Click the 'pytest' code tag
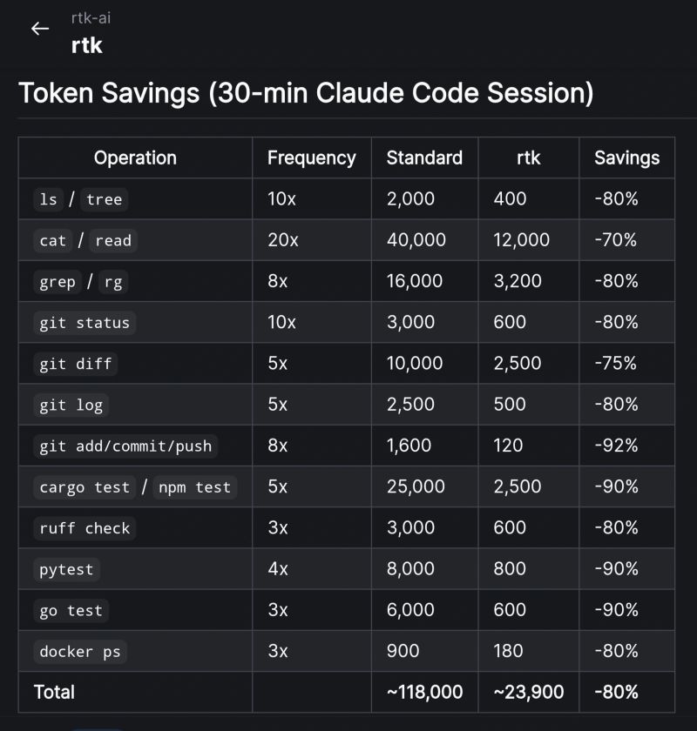This screenshot has width=697, height=731. (66, 569)
